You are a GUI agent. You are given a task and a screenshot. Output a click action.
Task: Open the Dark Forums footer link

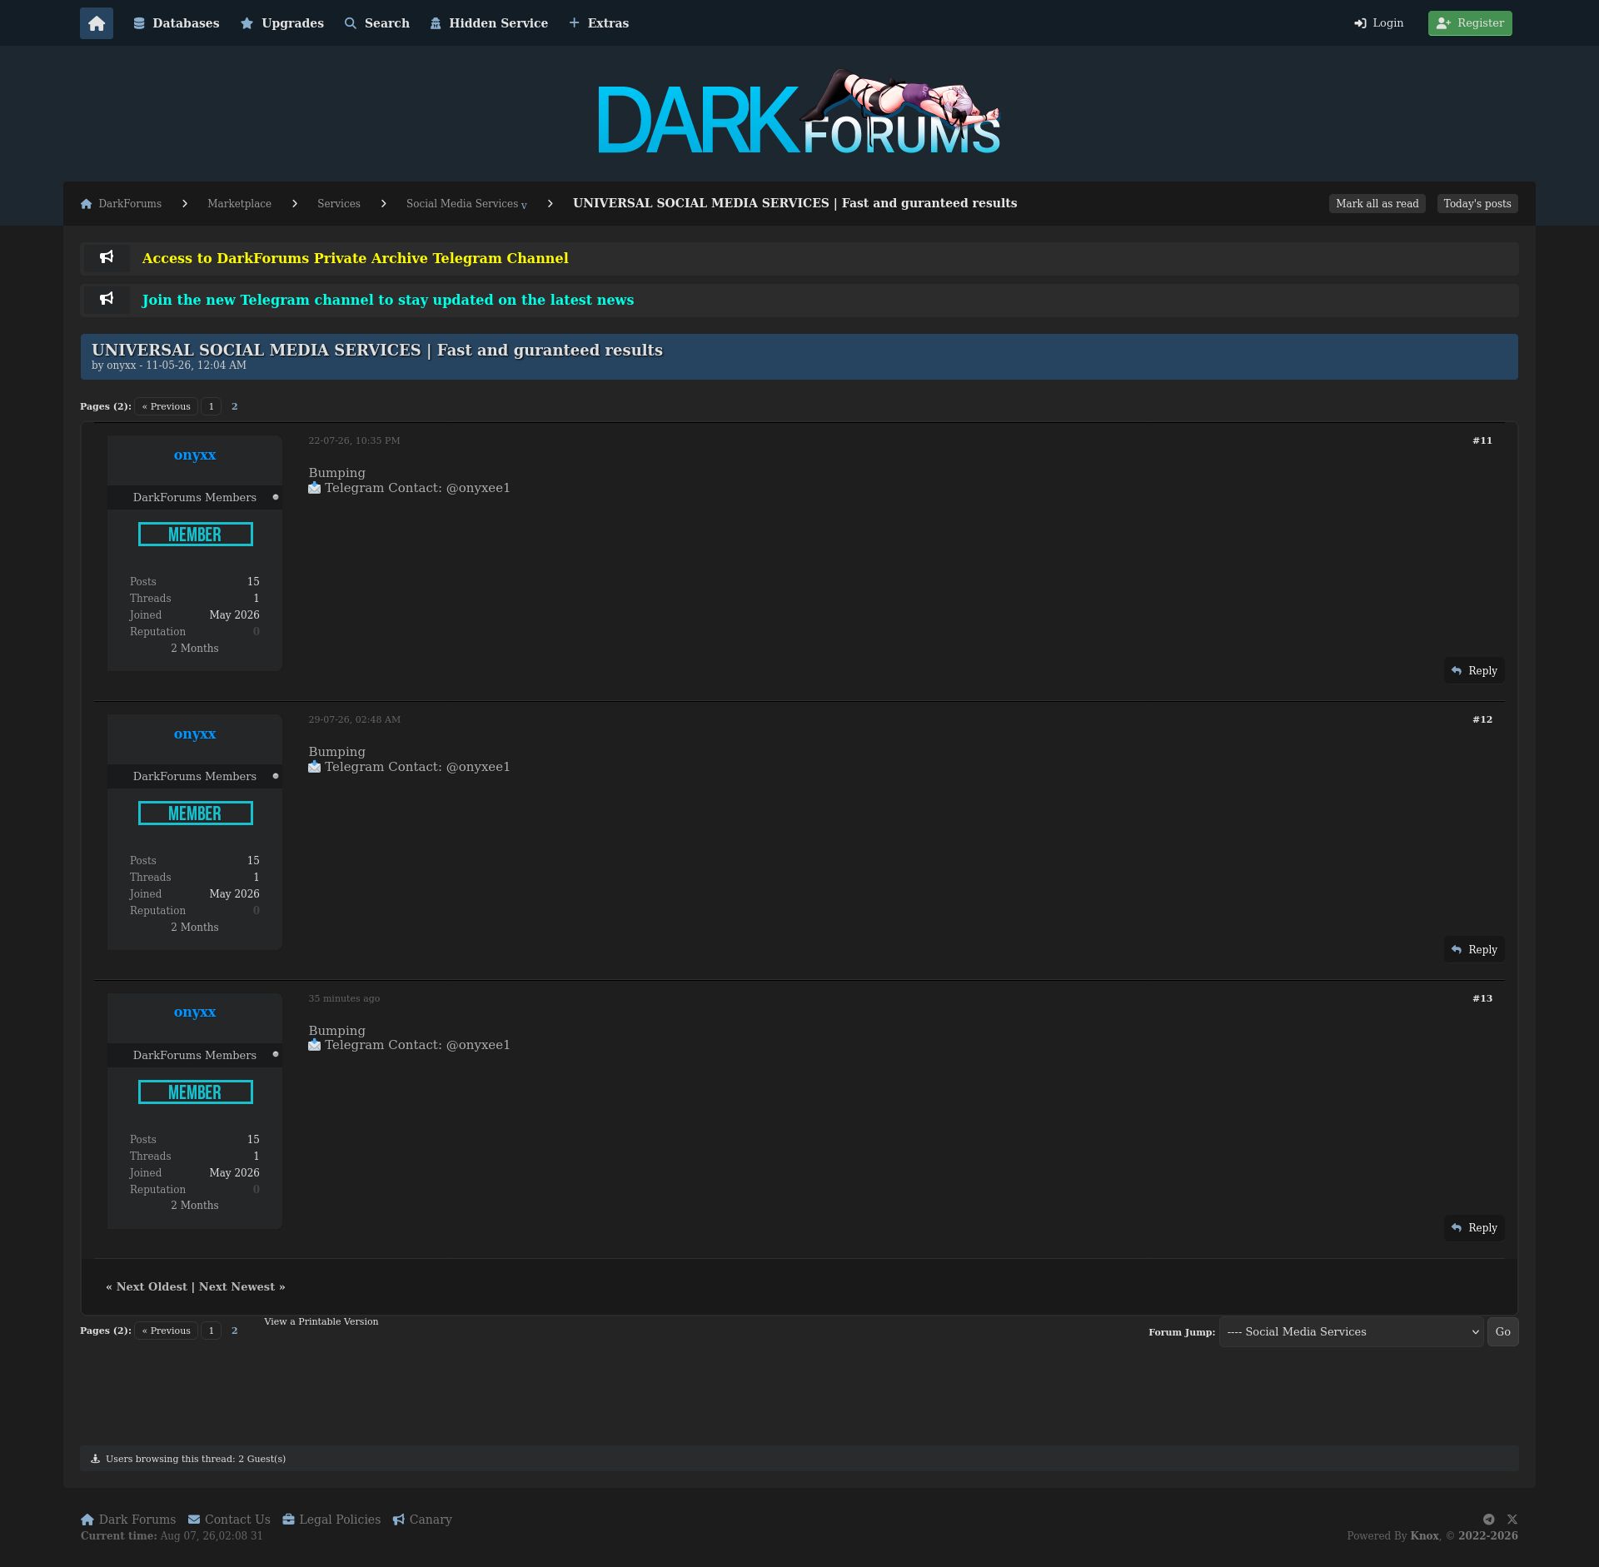click(x=128, y=1520)
